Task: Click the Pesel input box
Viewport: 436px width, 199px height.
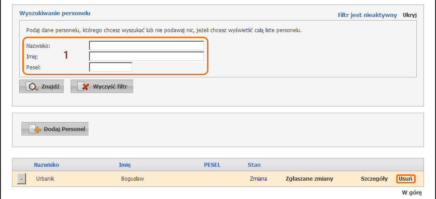Action: click(x=110, y=67)
